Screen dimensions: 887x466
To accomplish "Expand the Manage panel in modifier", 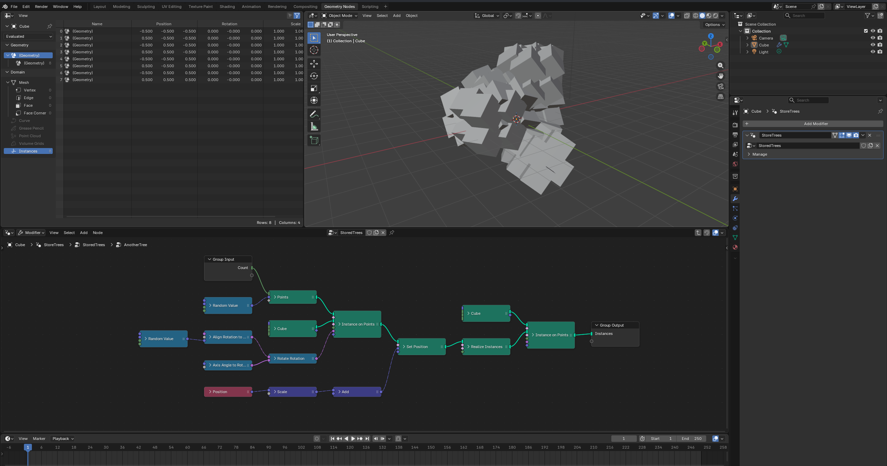I will coord(759,154).
